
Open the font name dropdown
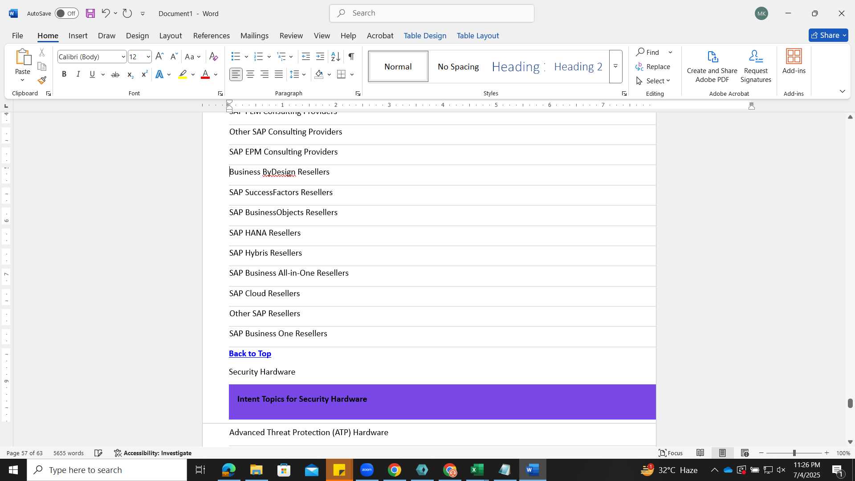123,57
